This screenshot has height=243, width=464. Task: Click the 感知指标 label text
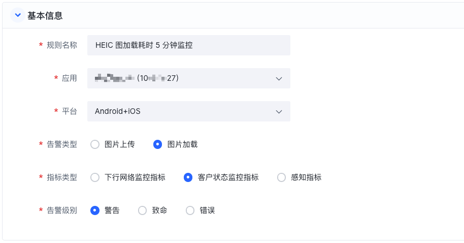click(x=306, y=177)
